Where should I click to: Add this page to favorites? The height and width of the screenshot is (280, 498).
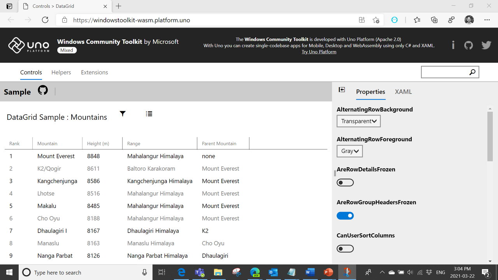pyautogui.click(x=376, y=20)
